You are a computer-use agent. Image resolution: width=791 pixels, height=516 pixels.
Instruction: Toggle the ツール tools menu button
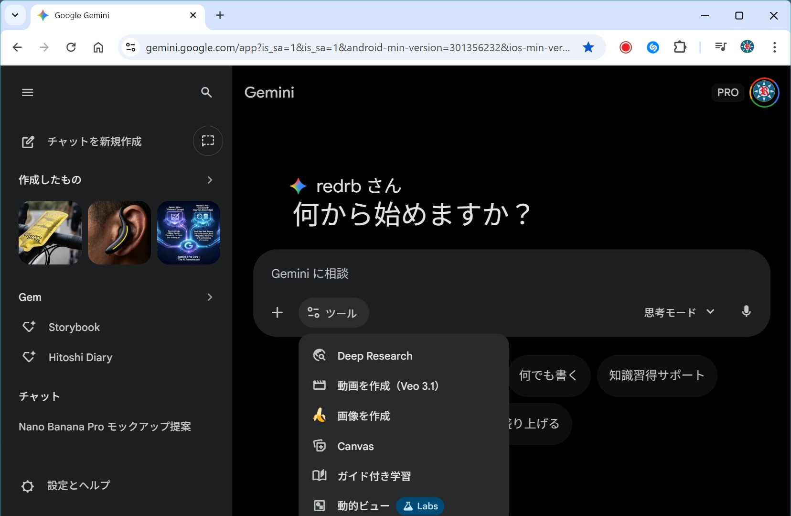pyautogui.click(x=333, y=313)
